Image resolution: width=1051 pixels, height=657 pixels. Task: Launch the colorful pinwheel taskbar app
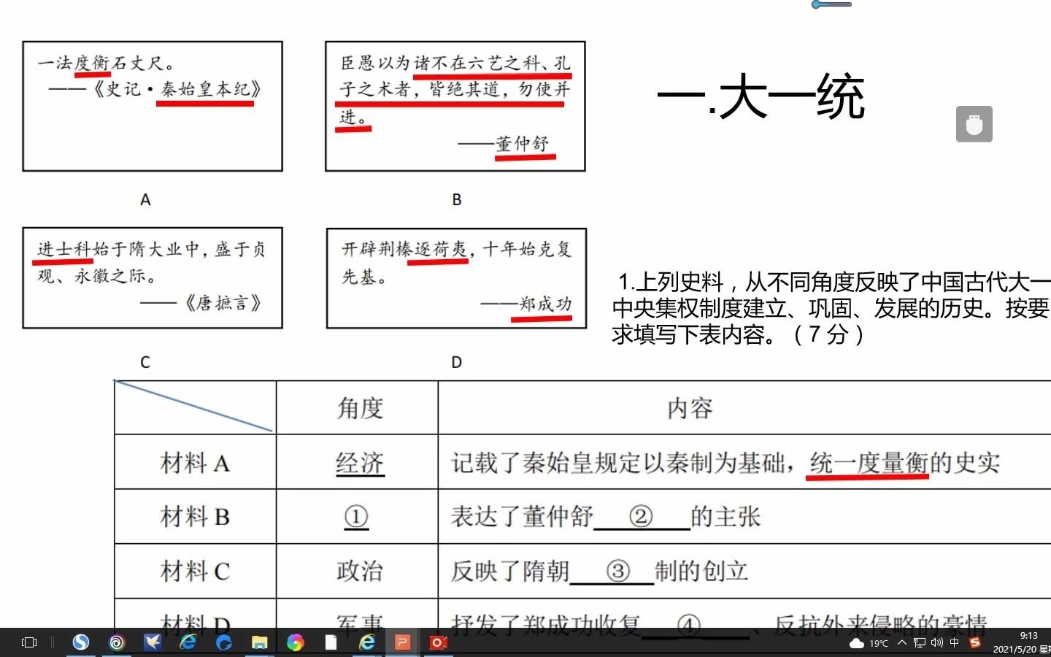click(x=296, y=642)
